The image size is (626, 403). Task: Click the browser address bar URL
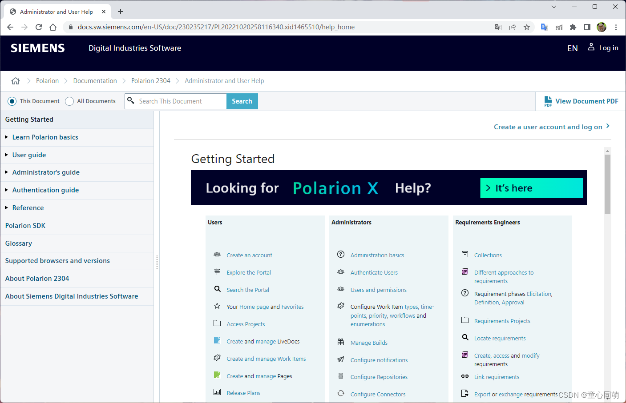click(x=216, y=27)
